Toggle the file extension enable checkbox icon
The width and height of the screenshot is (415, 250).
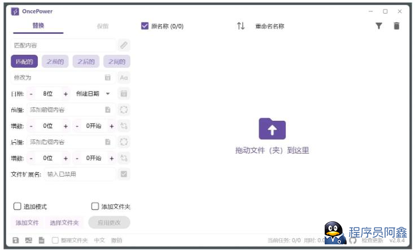pos(124,174)
